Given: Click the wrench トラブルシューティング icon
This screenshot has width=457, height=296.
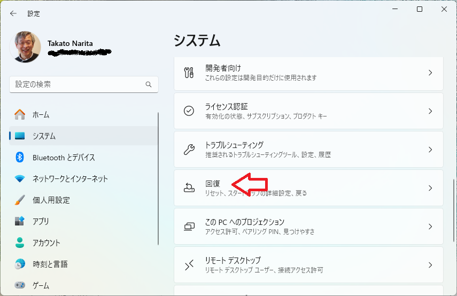Looking at the screenshot, I should coord(189,149).
